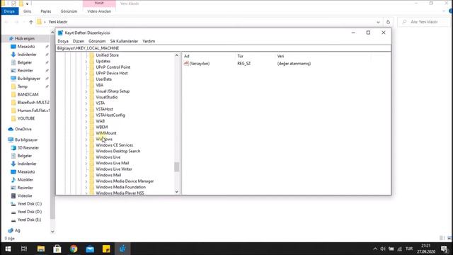Viewport: 453px width, 255px height.
Task: Open address history dropdown in File Explorer
Action: 378,22
